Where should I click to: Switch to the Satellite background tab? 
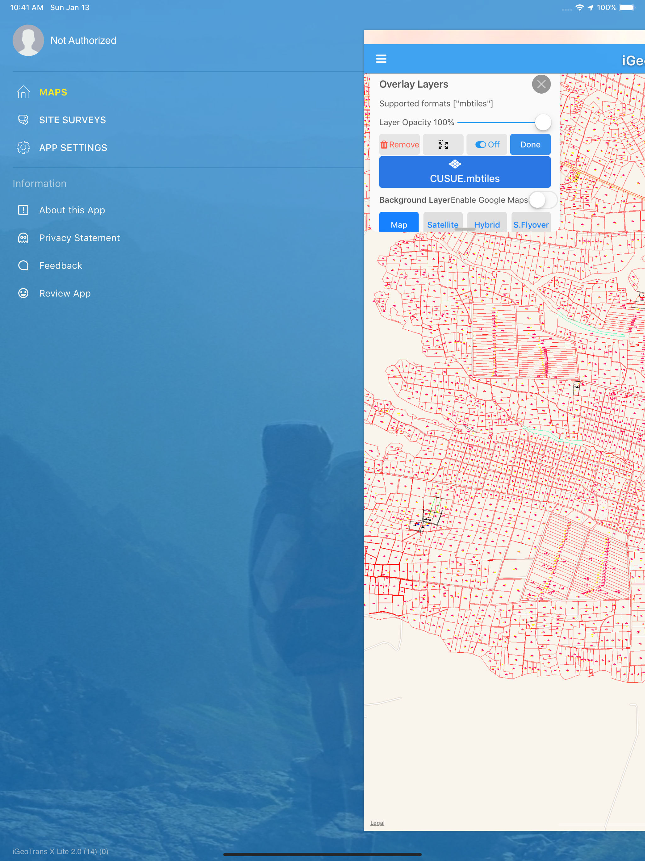pyautogui.click(x=442, y=224)
